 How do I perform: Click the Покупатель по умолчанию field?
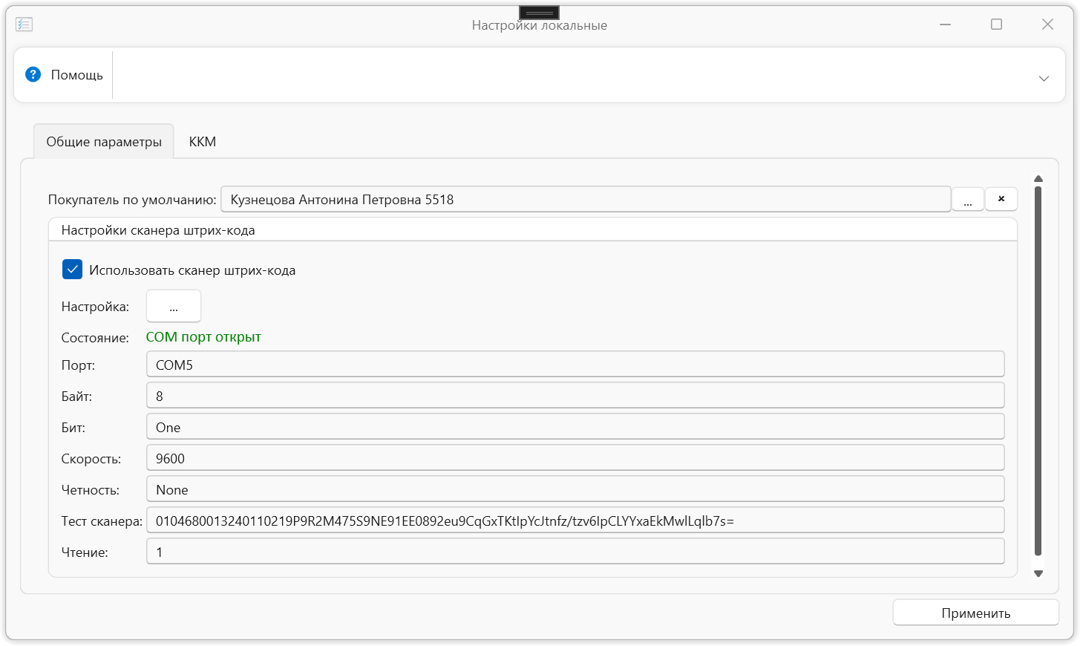pyautogui.click(x=585, y=199)
